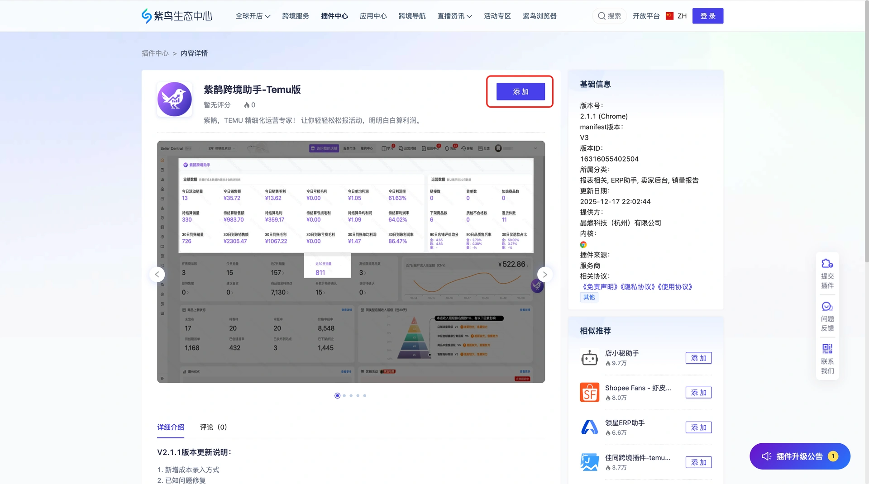Select the first carousel indicator dot
869x484 pixels.
point(337,395)
